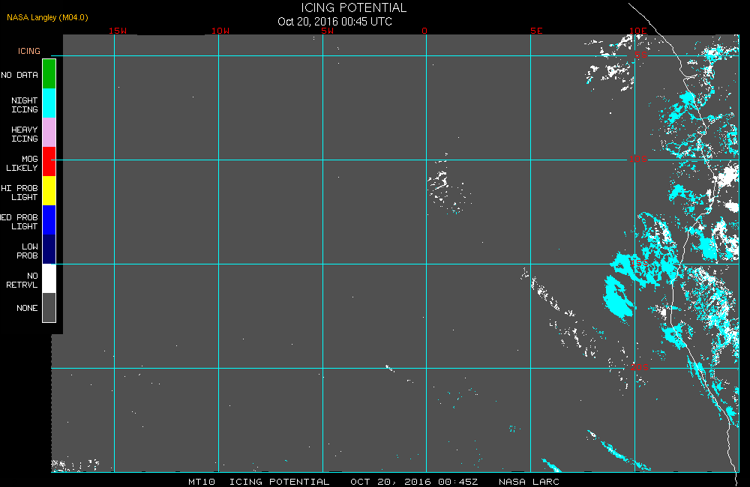750x487 pixels.
Task: Click the pink HEAVY ICING color swatch
Action: click(x=49, y=133)
